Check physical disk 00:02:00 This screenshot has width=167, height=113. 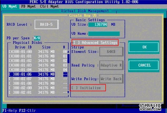(12, 88)
